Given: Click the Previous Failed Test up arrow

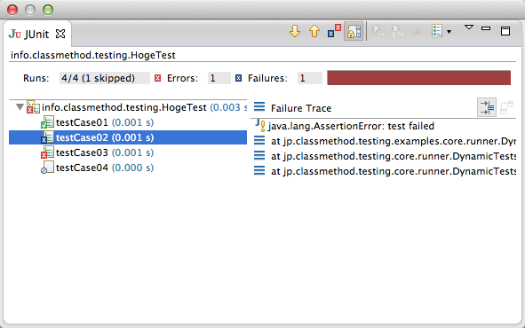Looking at the screenshot, I should click(314, 31).
